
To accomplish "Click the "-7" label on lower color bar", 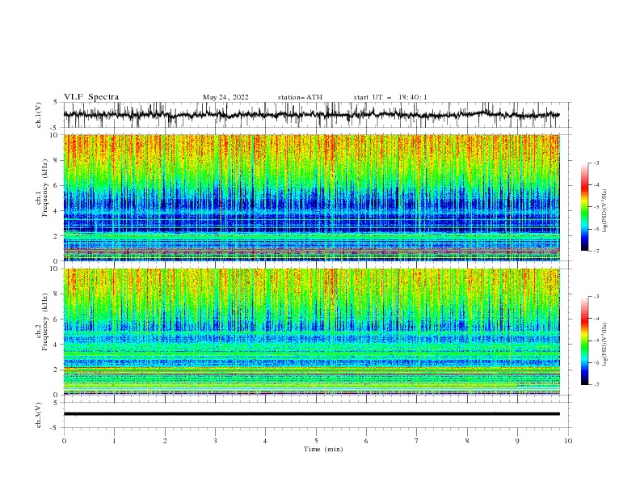I will tap(596, 385).
